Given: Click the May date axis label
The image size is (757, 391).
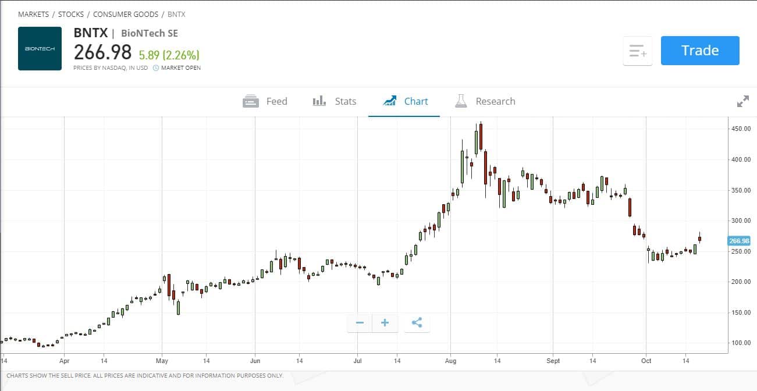Looking at the screenshot, I should (x=162, y=361).
